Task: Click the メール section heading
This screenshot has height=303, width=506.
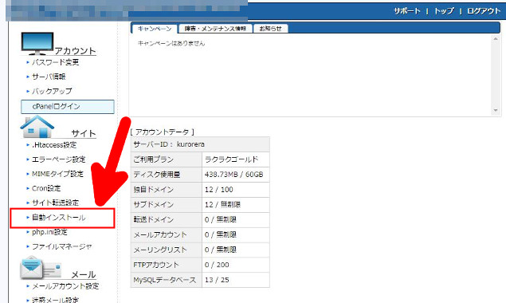Action: [84, 274]
